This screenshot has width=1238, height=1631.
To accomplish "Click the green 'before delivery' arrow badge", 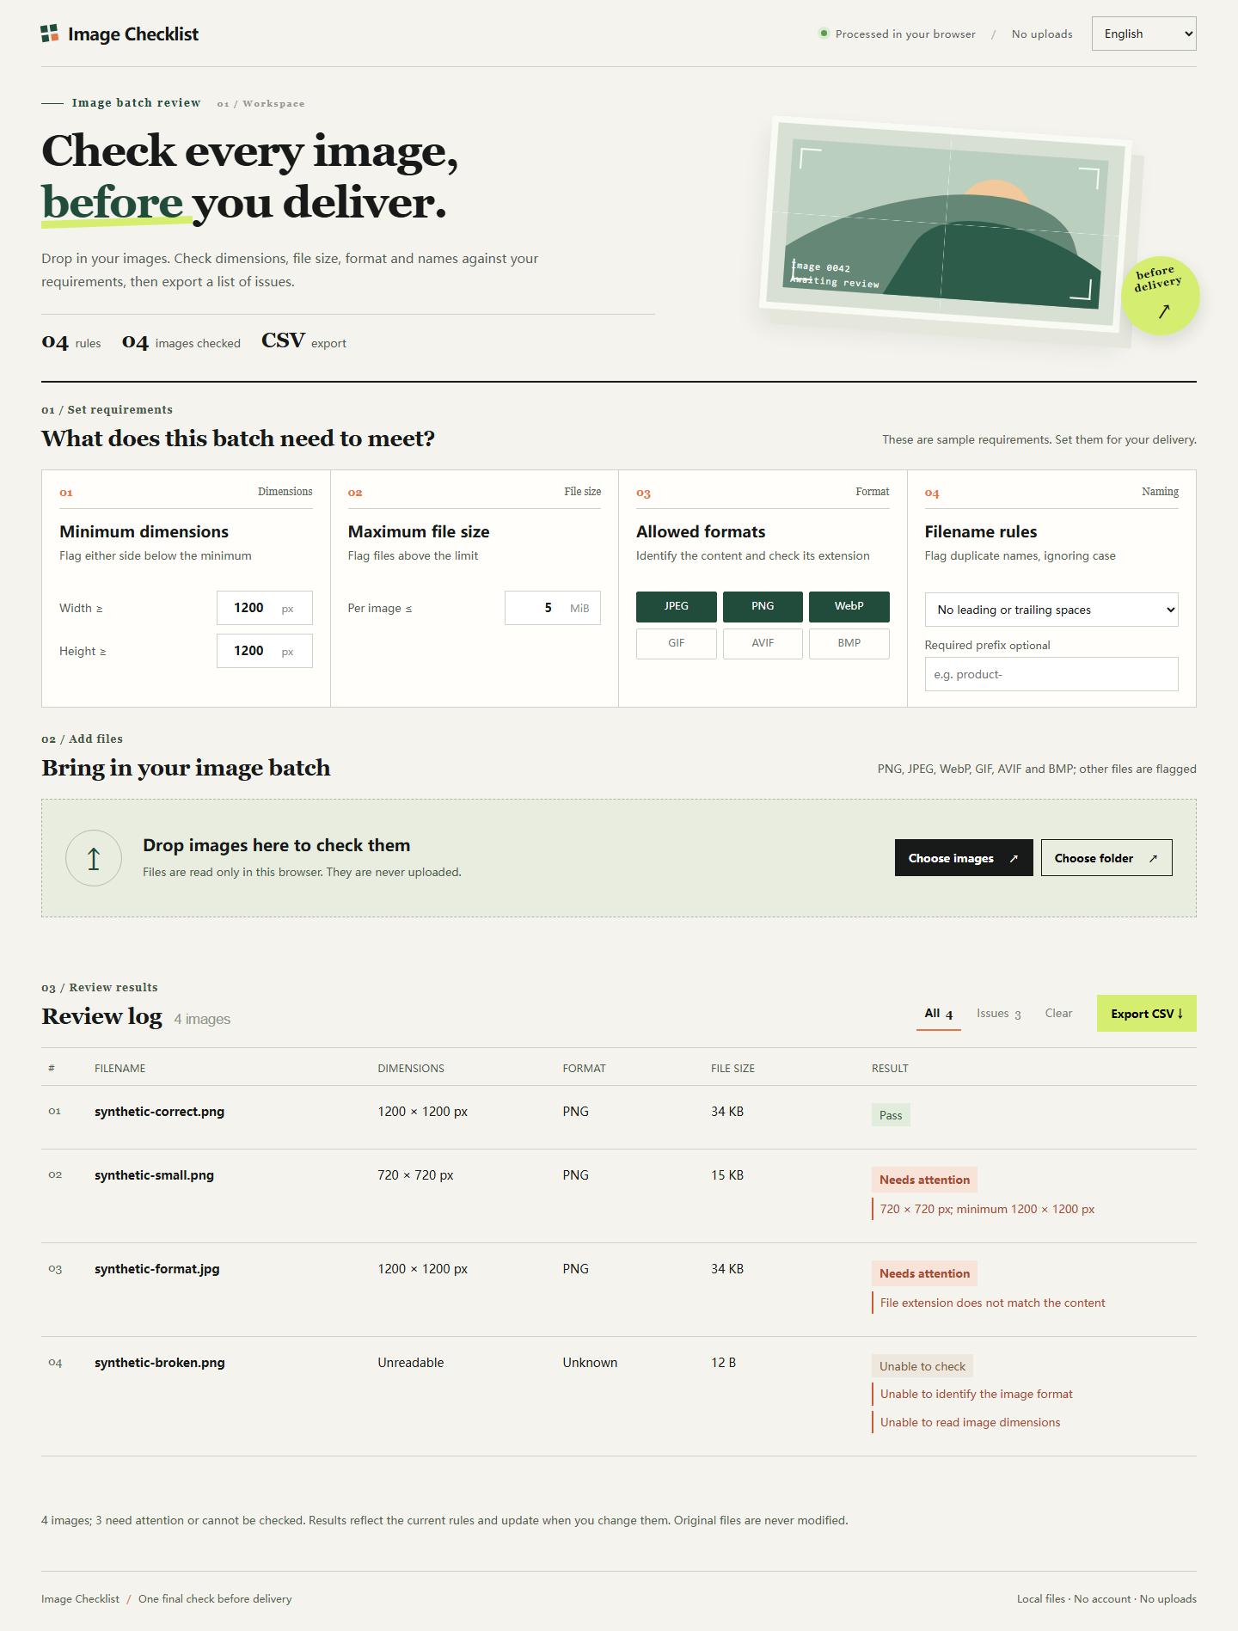I will click(x=1160, y=296).
